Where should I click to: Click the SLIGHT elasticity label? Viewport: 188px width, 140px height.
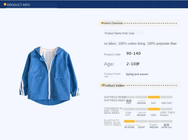(141, 127)
